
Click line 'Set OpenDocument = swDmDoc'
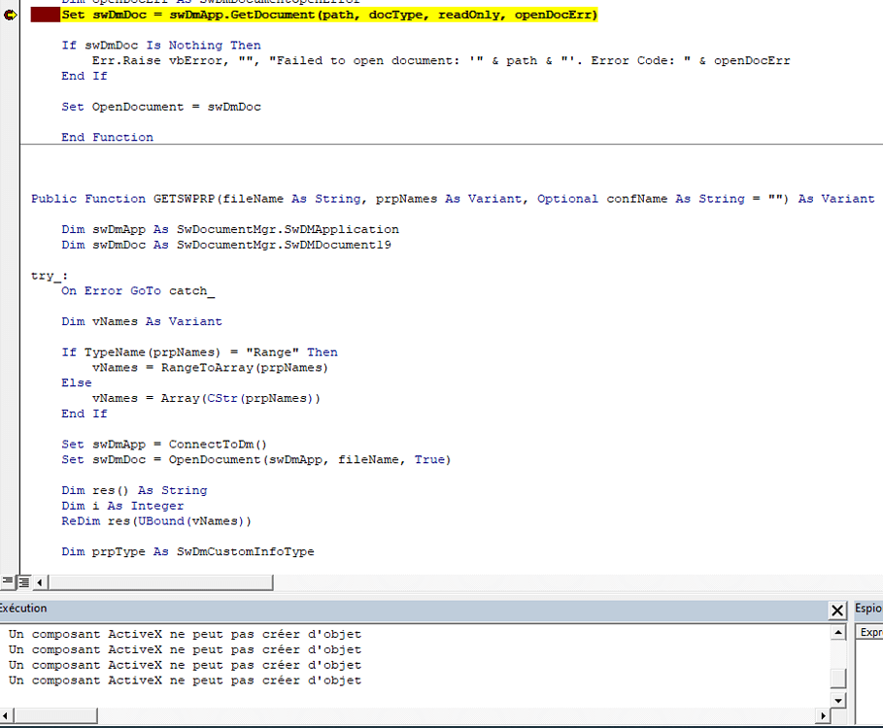161,107
